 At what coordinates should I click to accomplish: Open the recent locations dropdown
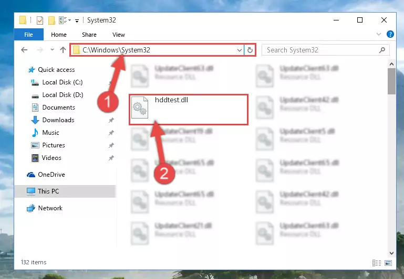coord(52,50)
